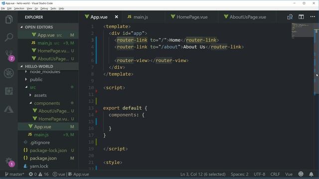Change language mode via Vue
Screen dimensions: 319x179
289,174
